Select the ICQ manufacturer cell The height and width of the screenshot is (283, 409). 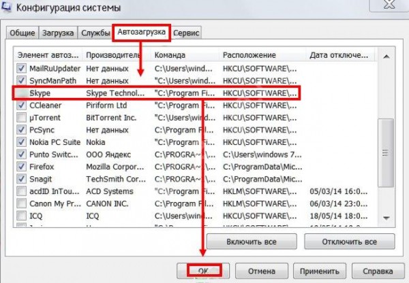[92, 216]
